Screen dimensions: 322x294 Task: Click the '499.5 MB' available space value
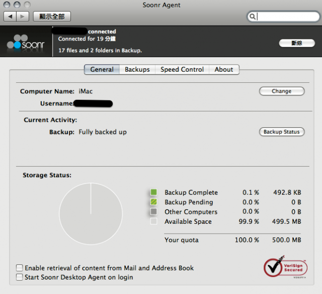coord(286,222)
